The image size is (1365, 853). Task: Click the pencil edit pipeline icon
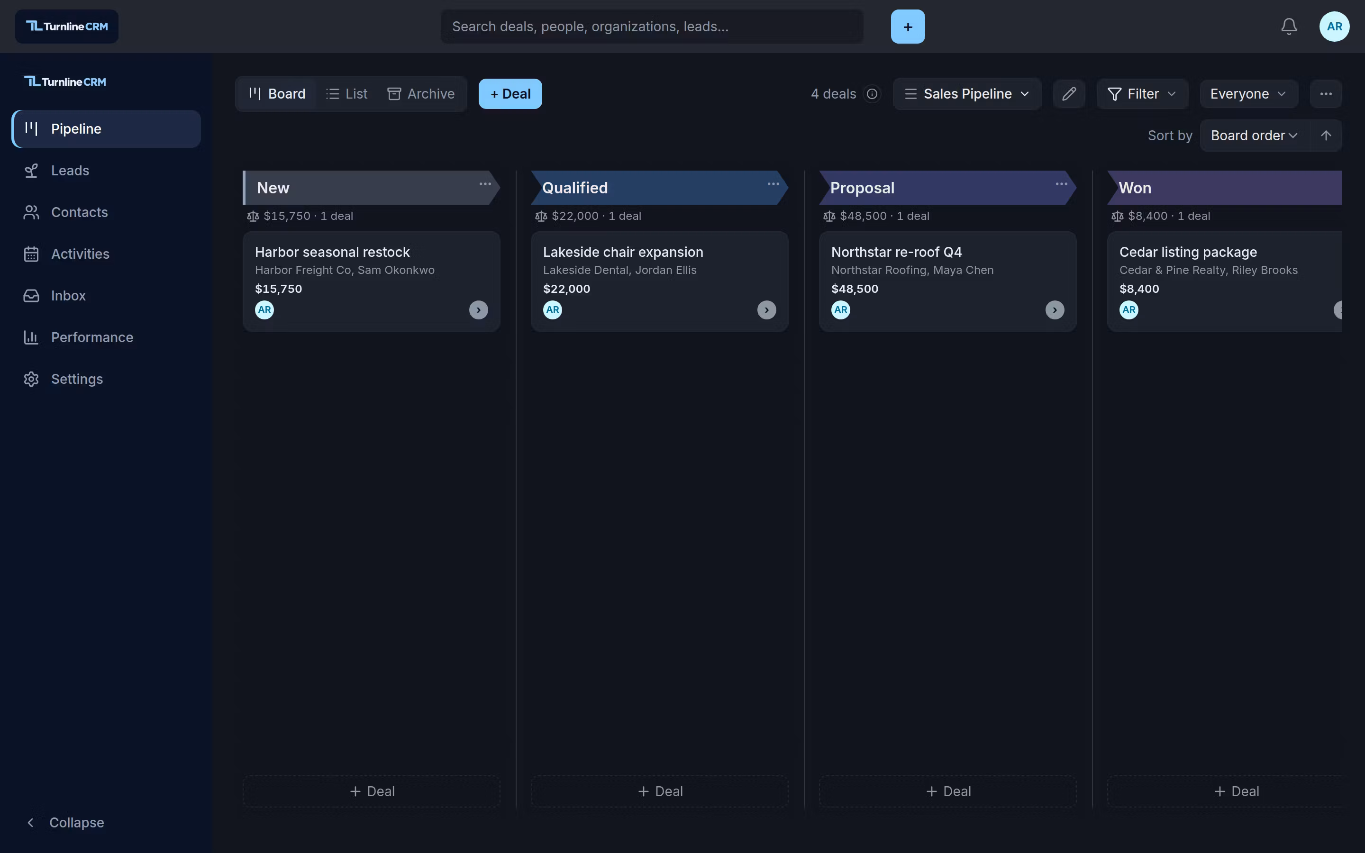1069,94
